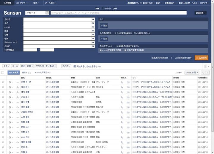
Task: Tick the select-all checkbox beside 全てを表示
Action: tap(3, 73)
